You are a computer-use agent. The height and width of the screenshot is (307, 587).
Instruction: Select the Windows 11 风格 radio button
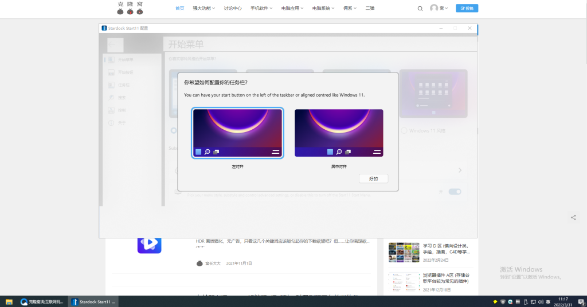(x=404, y=131)
